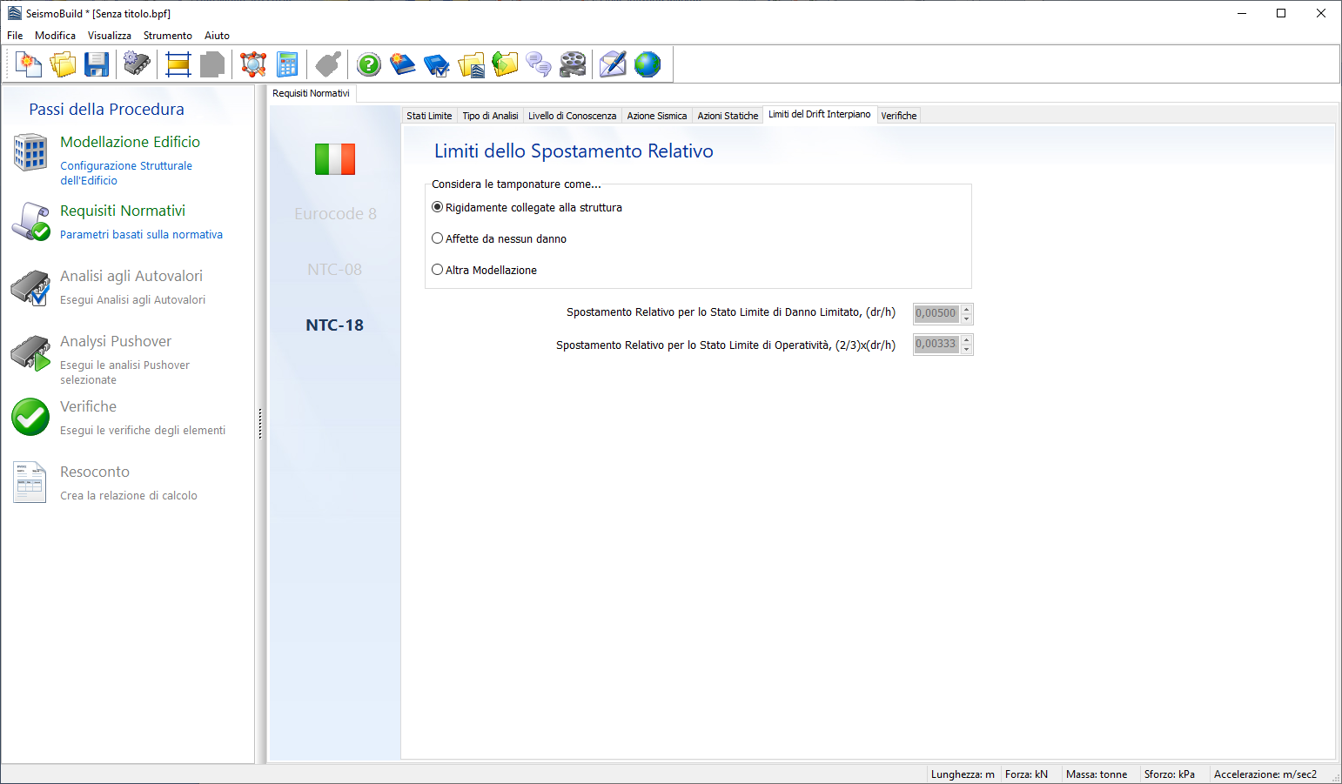Save the project using the floppy disk icon
The width and height of the screenshot is (1342, 784).
(96, 64)
